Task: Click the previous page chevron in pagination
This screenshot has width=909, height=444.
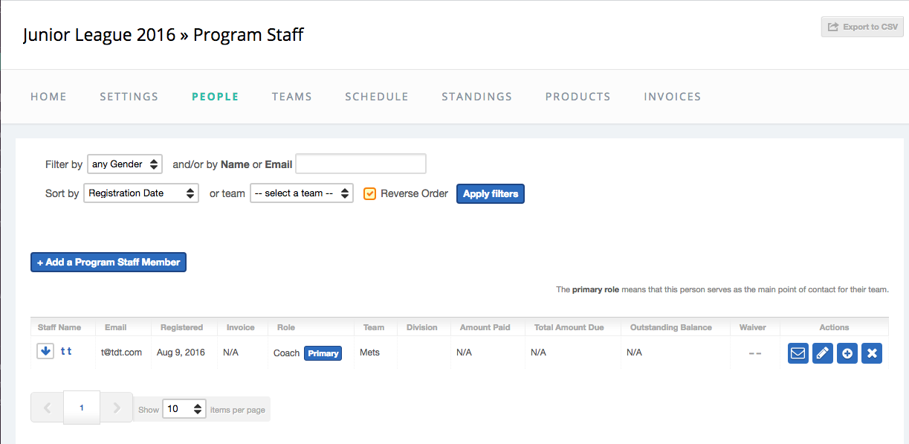Action: pos(47,408)
